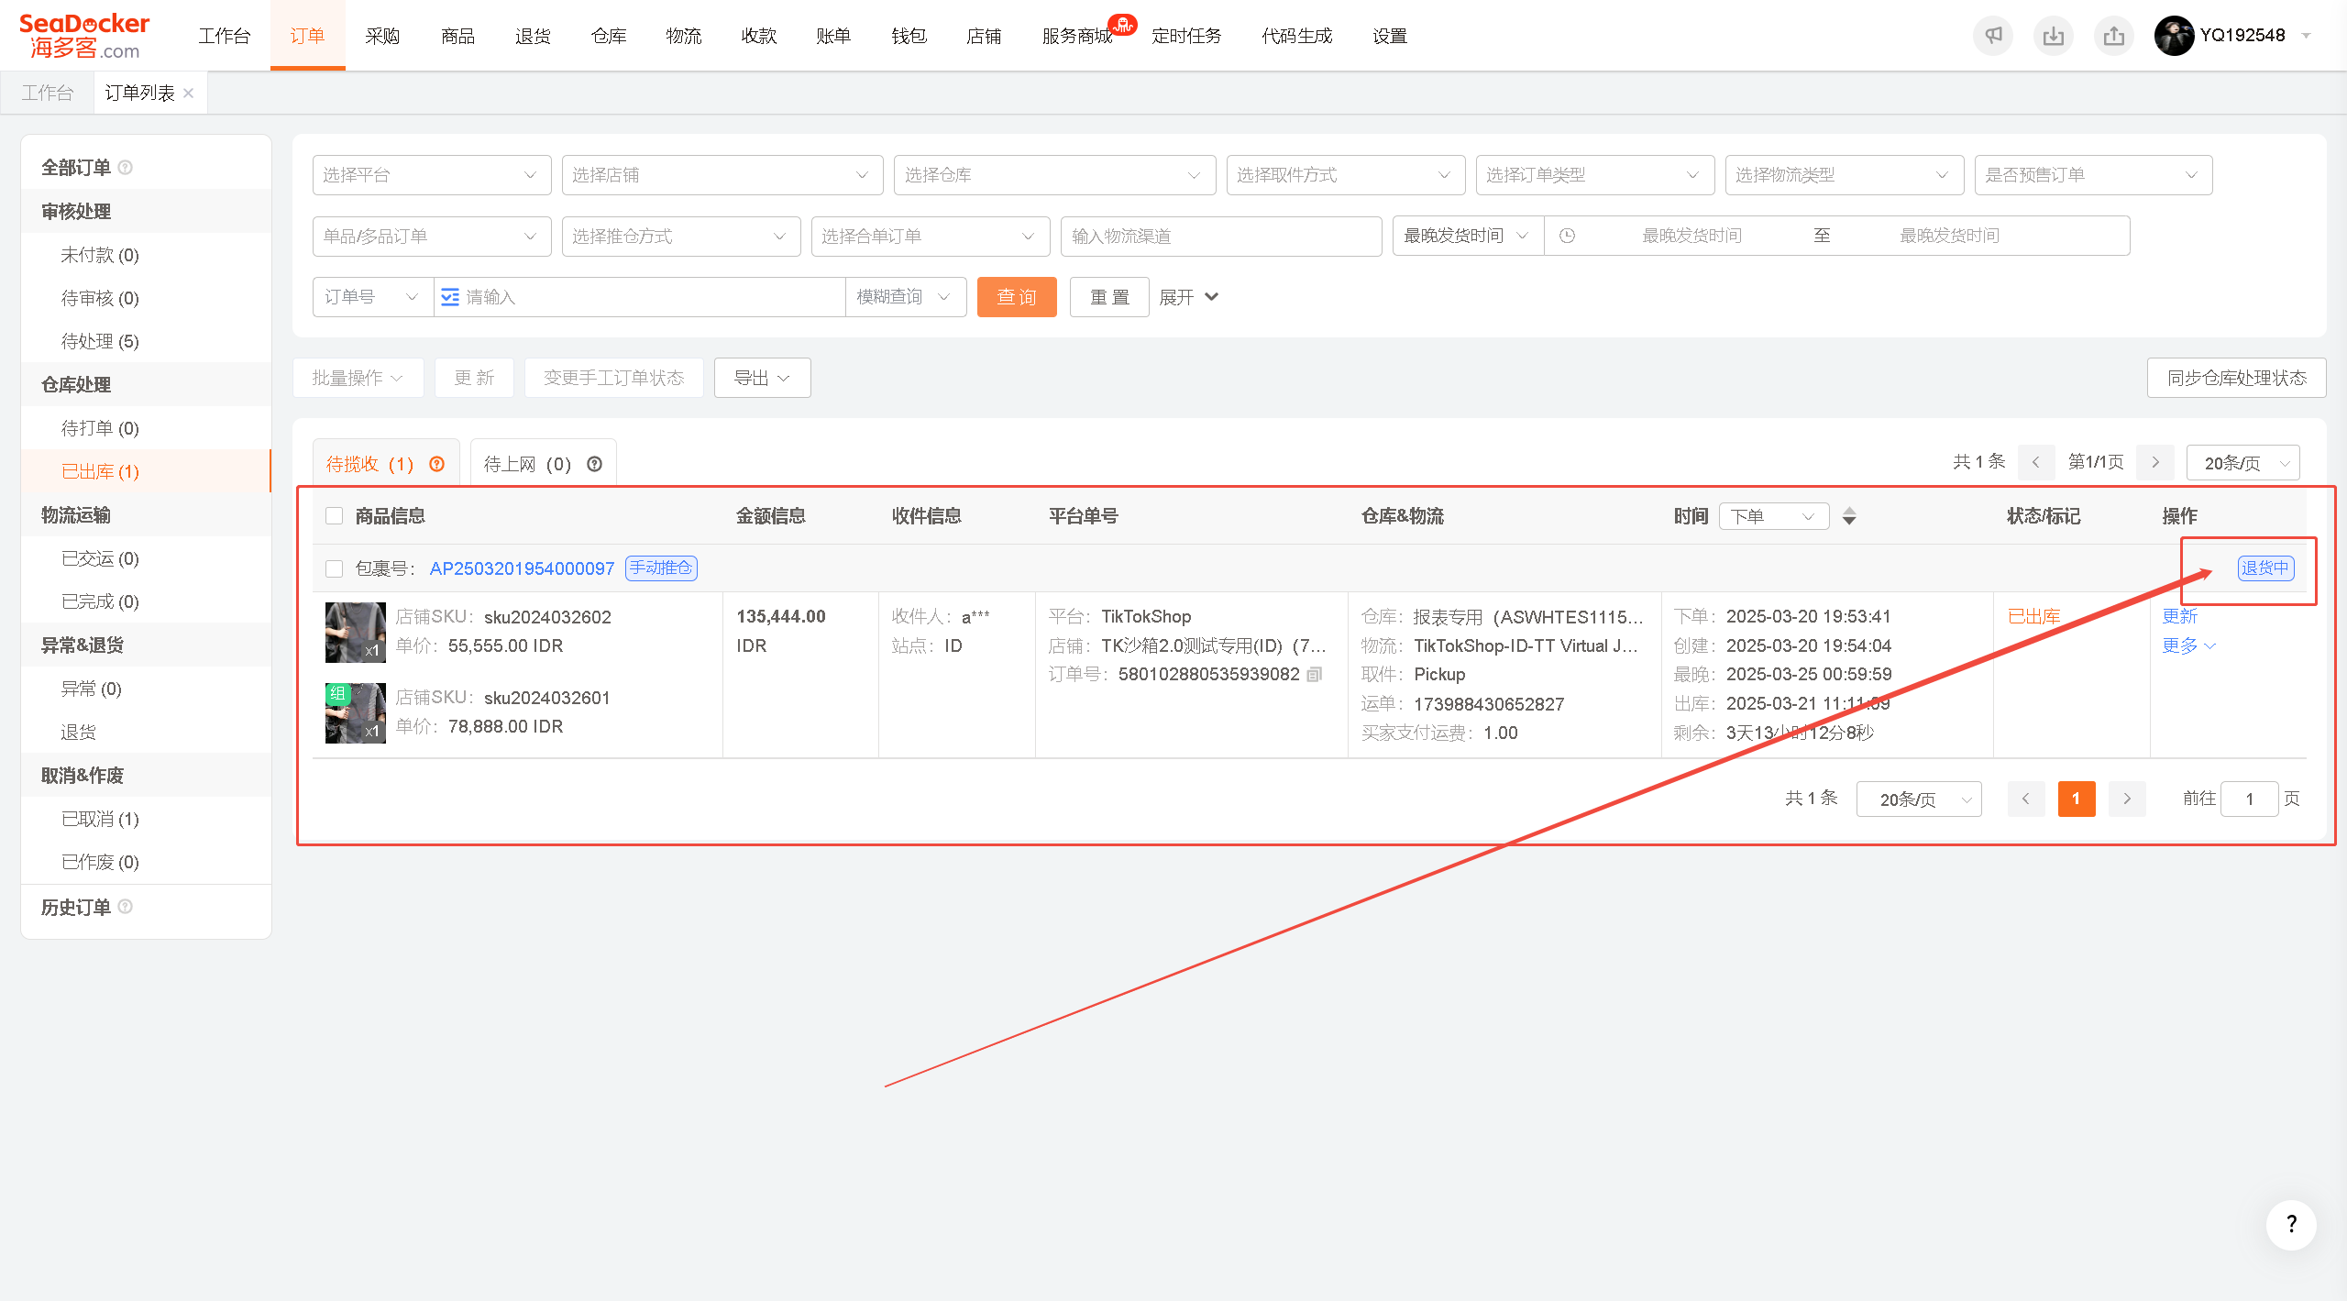2347x1301 pixels.
Task: Copy order number 580102880535939082 icon
Action: tap(1315, 675)
